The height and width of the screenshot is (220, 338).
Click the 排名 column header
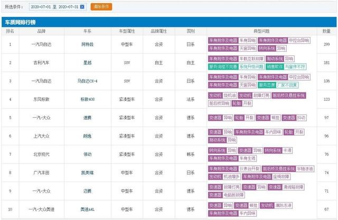coord(10,31)
